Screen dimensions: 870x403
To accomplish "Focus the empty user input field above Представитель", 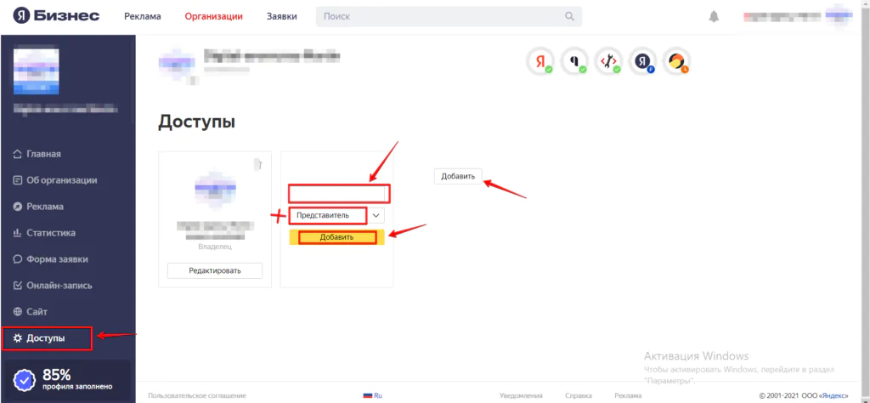I will coord(338,194).
